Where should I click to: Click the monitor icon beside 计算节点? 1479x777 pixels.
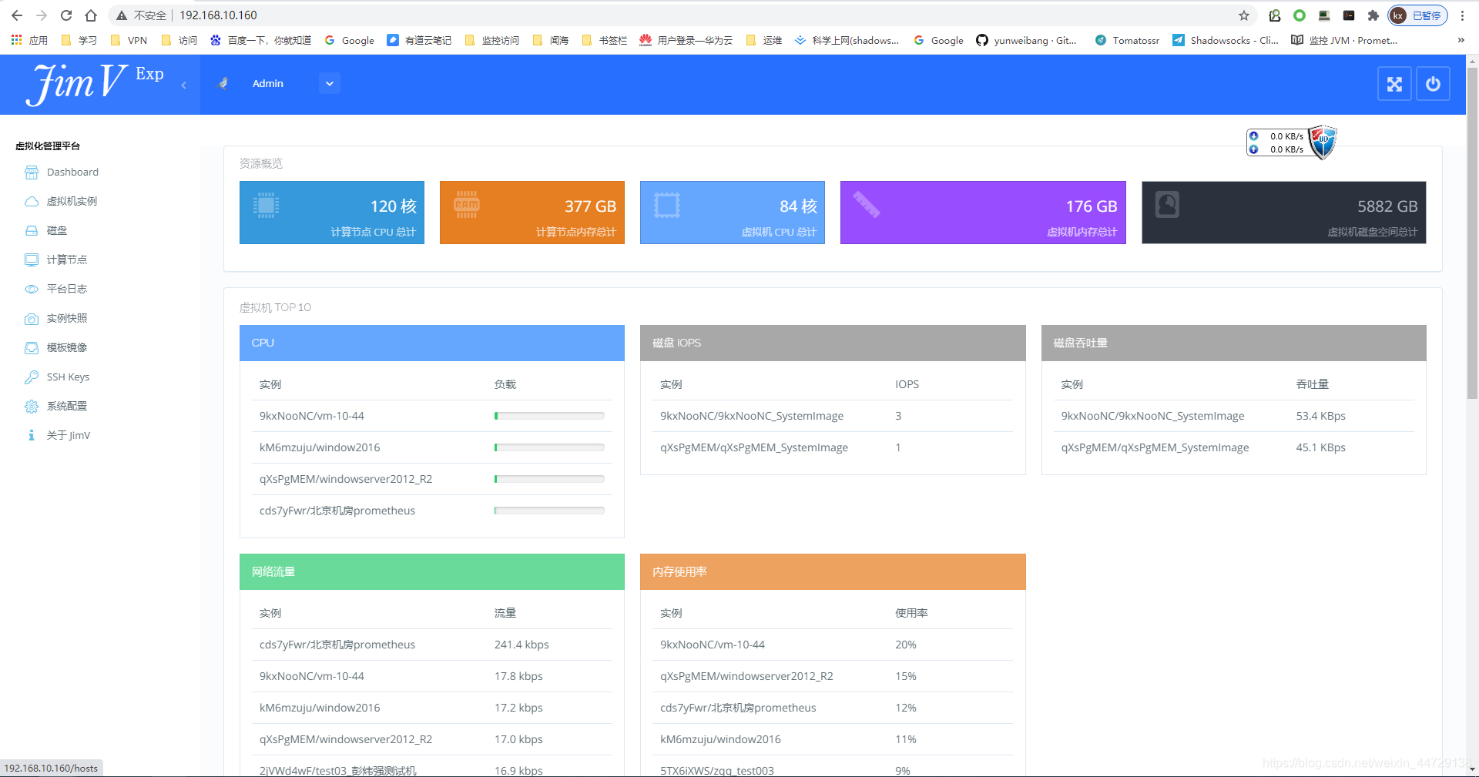click(32, 260)
